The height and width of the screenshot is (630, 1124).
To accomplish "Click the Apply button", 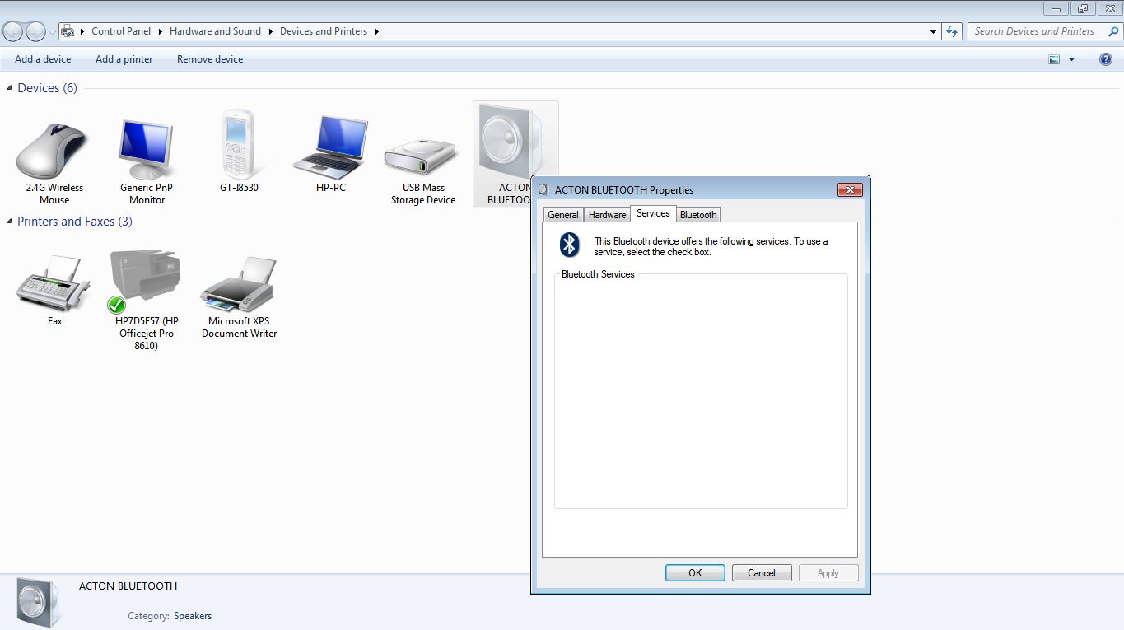I will tap(828, 573).
